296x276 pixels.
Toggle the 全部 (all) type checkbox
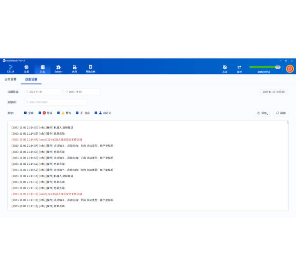tap(25, 112)
